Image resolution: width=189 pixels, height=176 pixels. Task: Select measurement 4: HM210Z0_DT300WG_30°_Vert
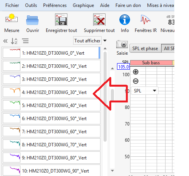(51, 92)
